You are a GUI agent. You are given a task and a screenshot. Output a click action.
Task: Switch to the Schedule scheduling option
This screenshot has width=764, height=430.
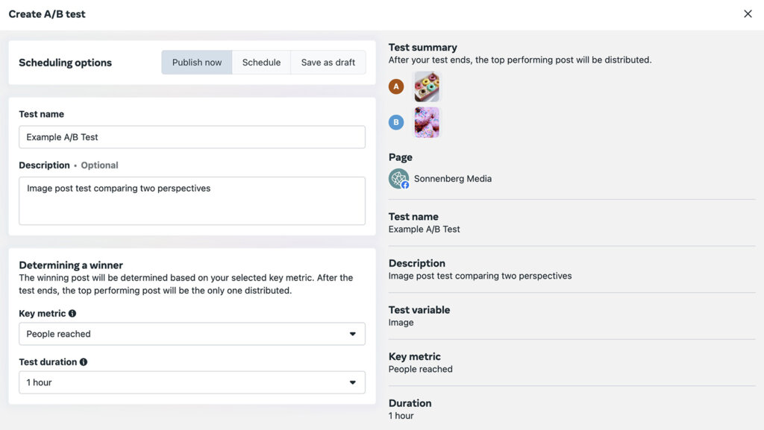coord(261,62)
